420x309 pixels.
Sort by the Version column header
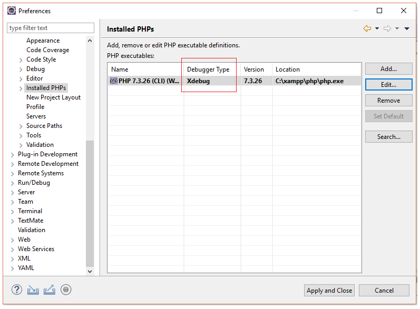(256, 69)
